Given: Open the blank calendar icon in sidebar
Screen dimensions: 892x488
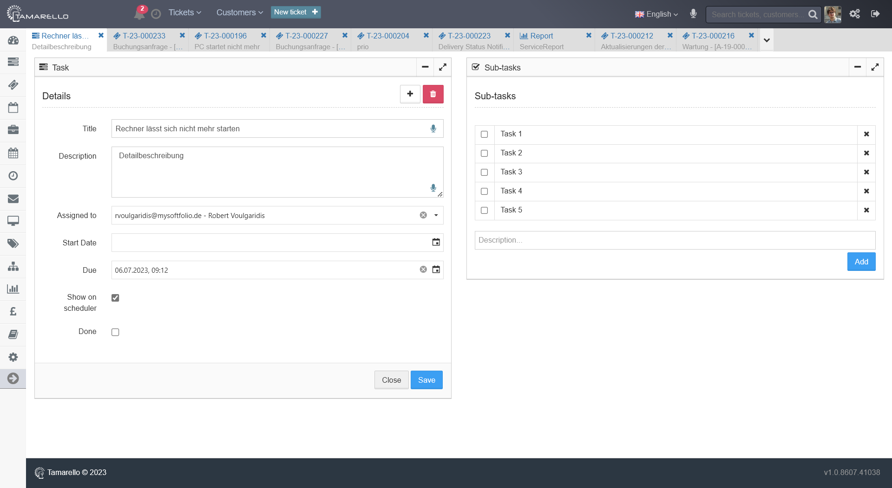Looking at the screenshot, I should [x=13, y=108].
